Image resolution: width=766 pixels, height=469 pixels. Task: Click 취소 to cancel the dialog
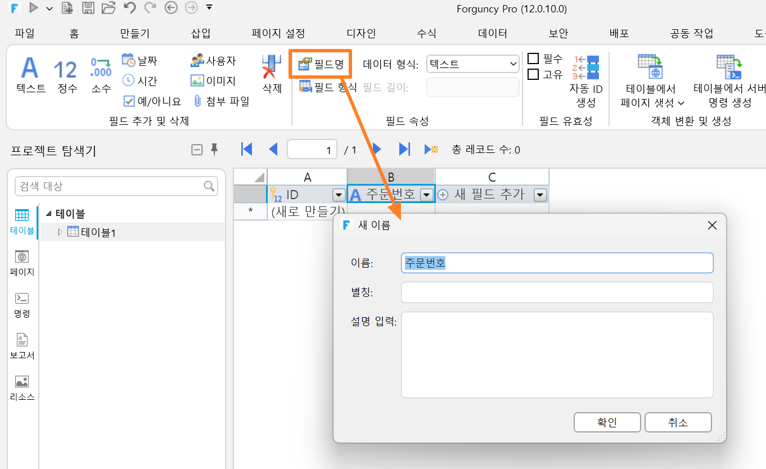pos(678,422)
